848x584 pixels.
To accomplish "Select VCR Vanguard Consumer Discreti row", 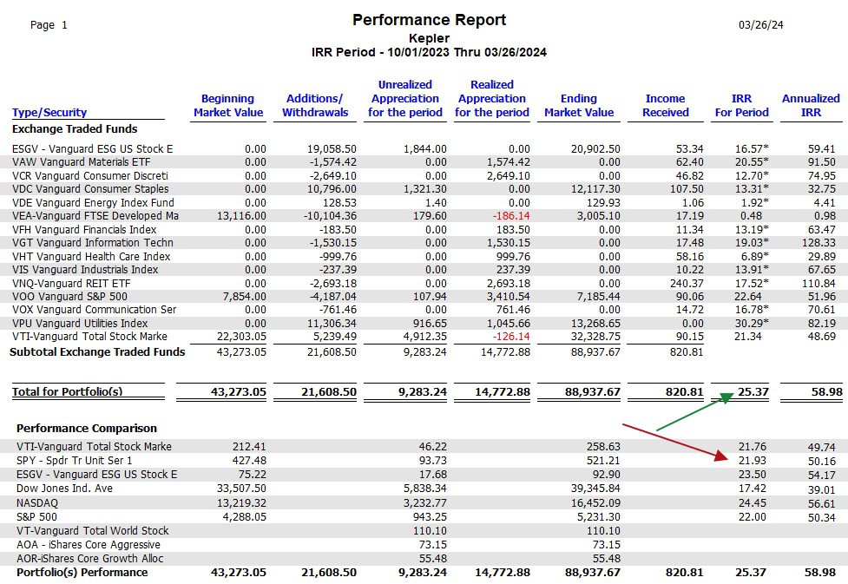I will (x=424, y=176).
